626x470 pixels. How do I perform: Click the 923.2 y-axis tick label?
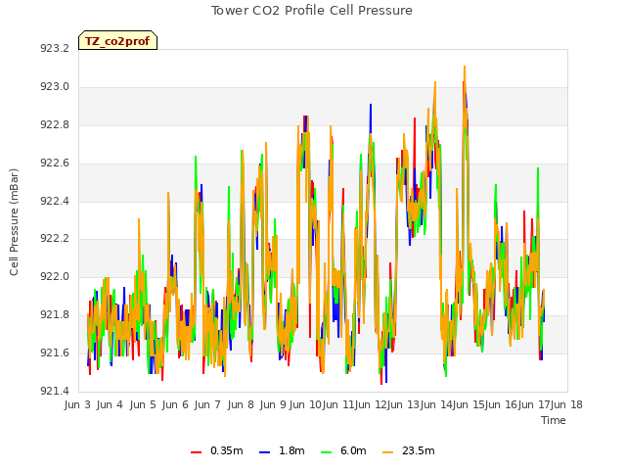(x=55, y=48)
